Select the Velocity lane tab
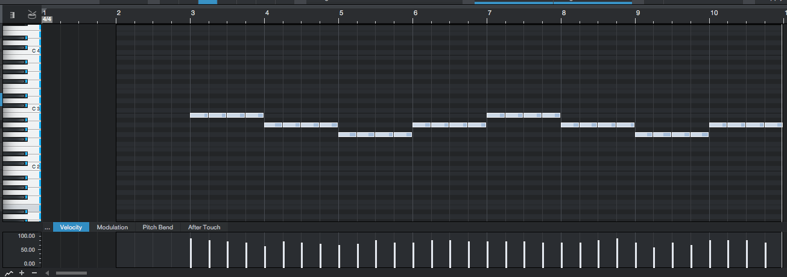Viewport: 787px width, 277px height. click(71, 227)
